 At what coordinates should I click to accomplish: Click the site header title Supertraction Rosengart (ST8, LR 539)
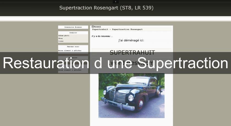tap(106, 8)
